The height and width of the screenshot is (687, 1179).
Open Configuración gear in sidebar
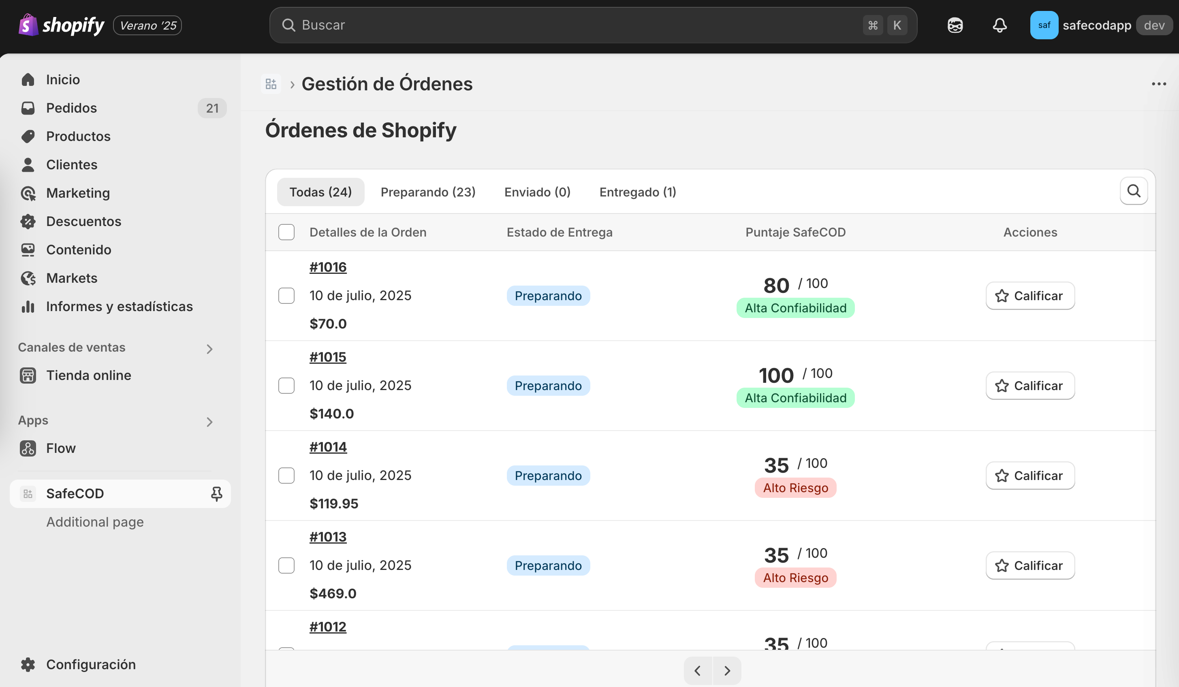pyautogui.click(x=28, y=664)
